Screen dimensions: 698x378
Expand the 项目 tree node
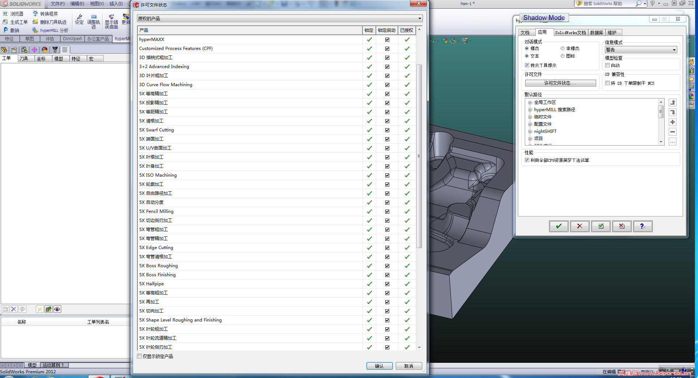click(x=530, y=139)
